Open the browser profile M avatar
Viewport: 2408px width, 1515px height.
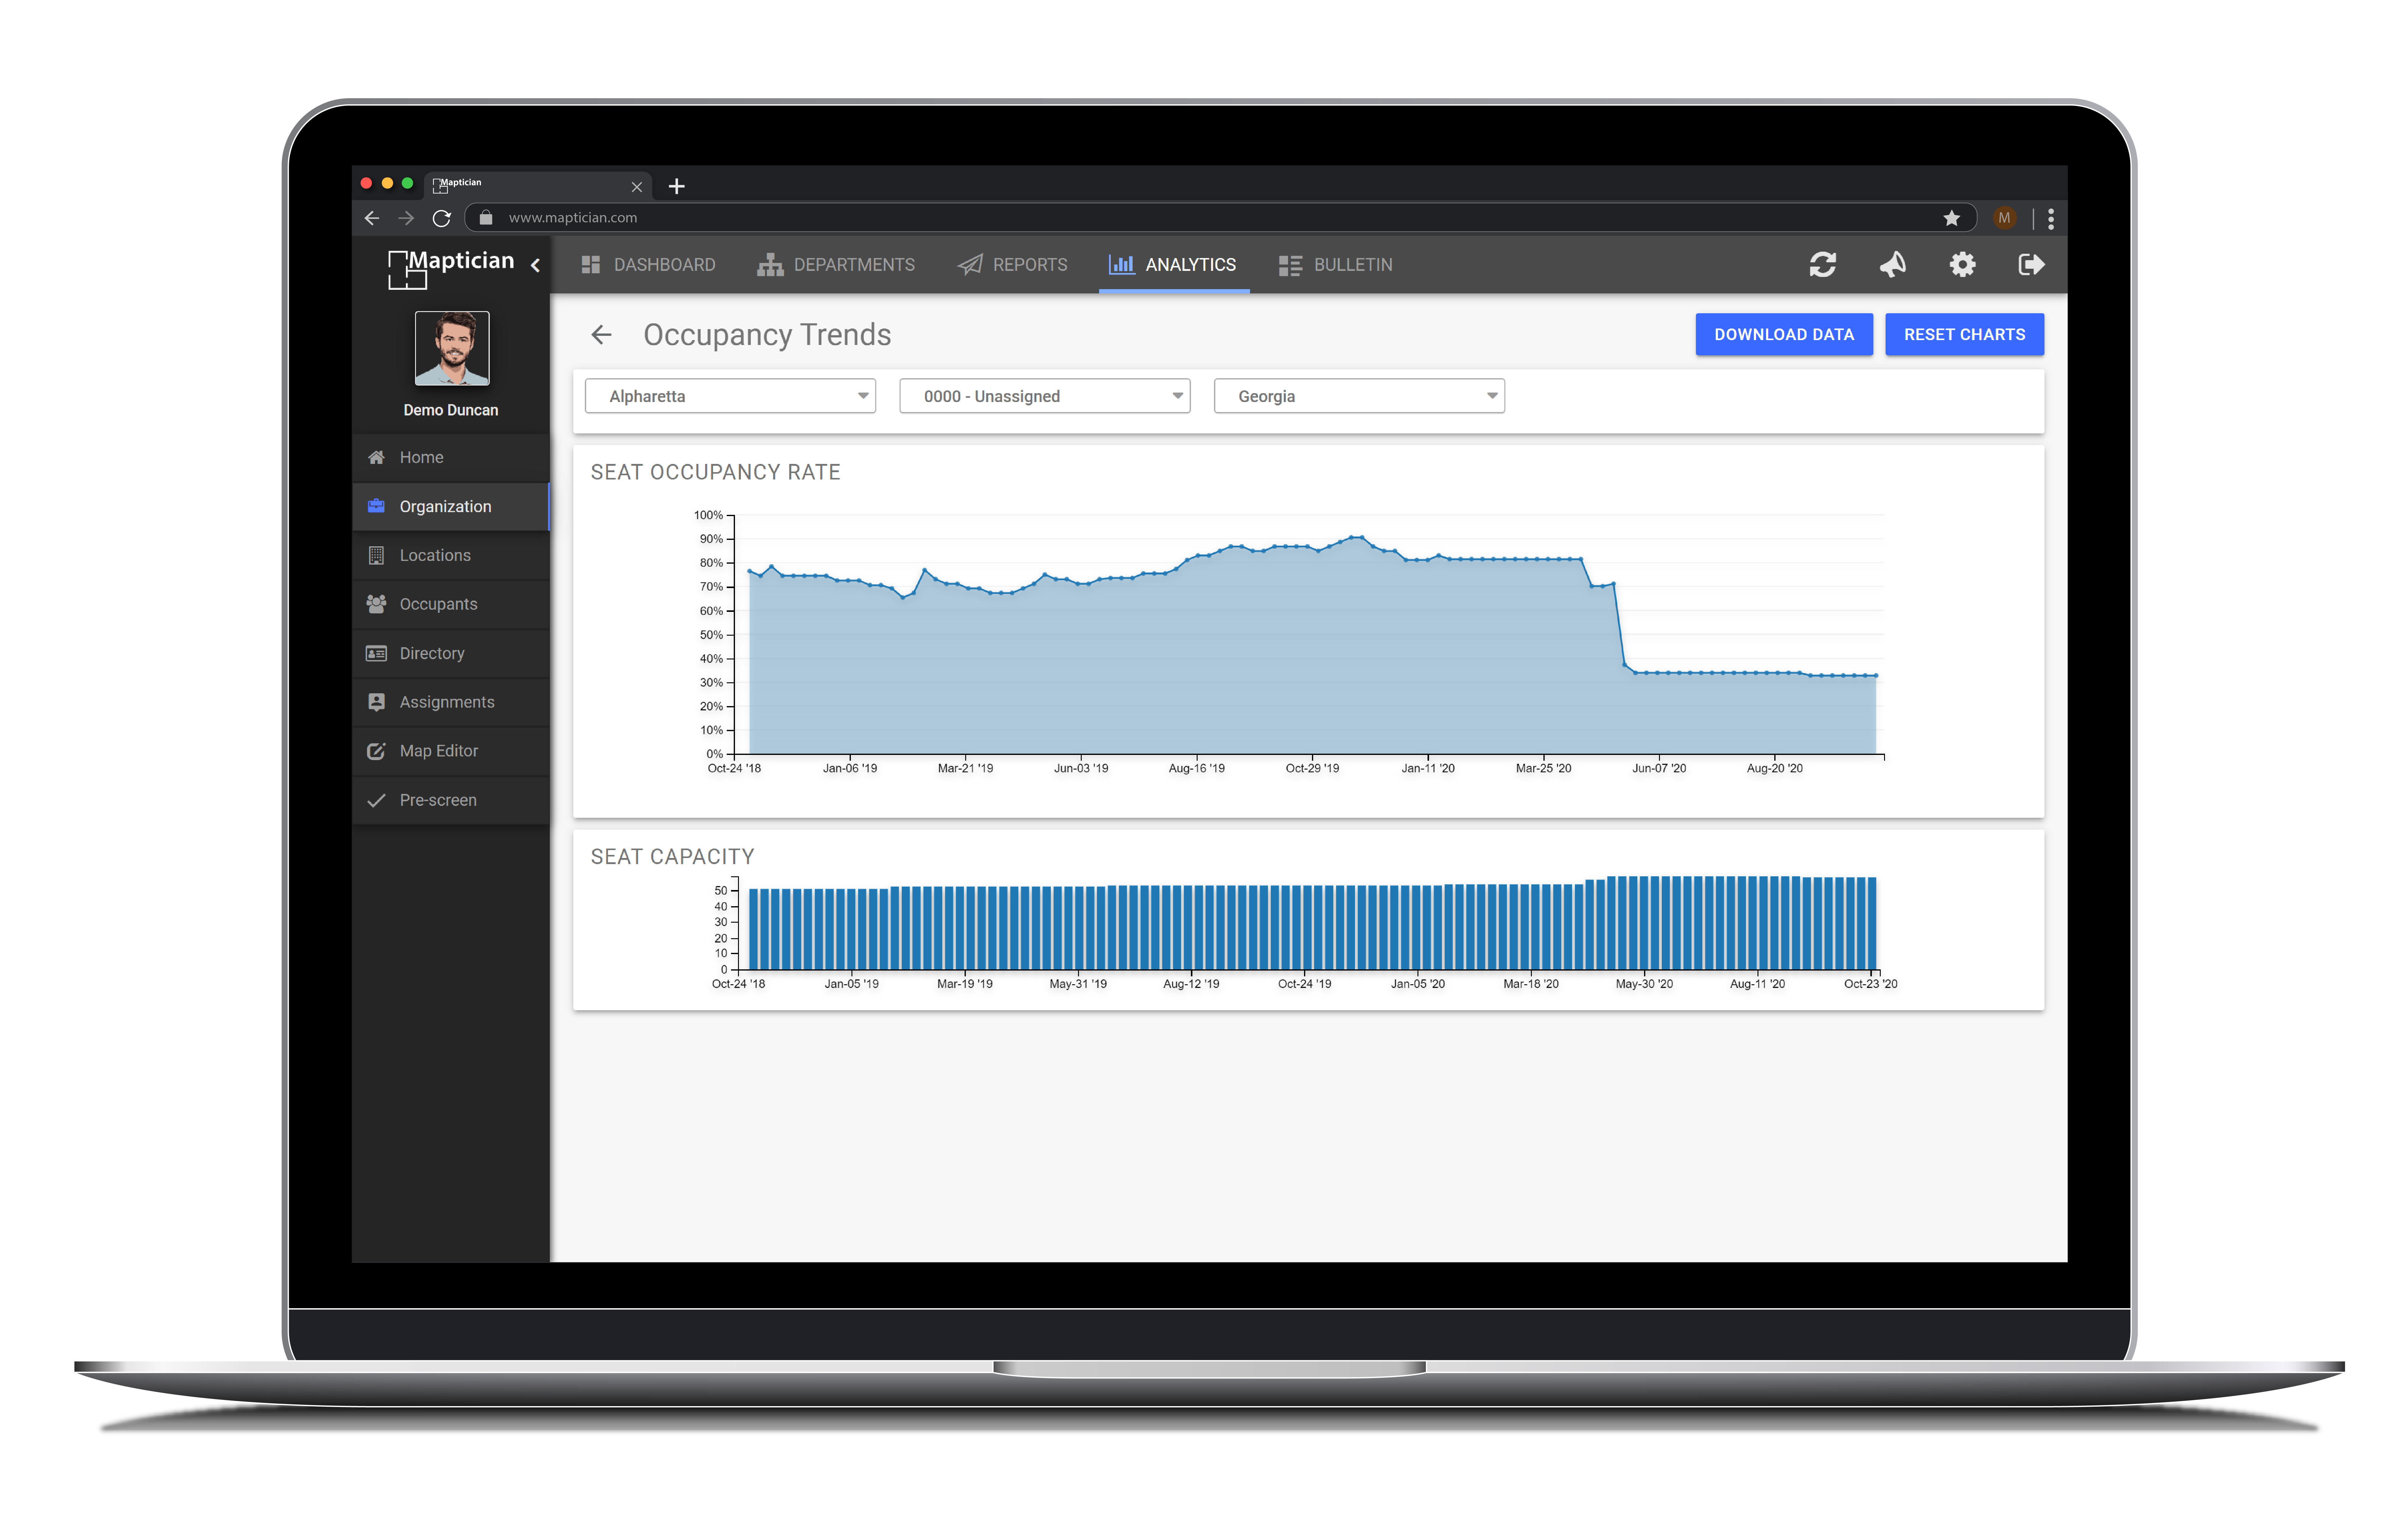coord(2004,218)
